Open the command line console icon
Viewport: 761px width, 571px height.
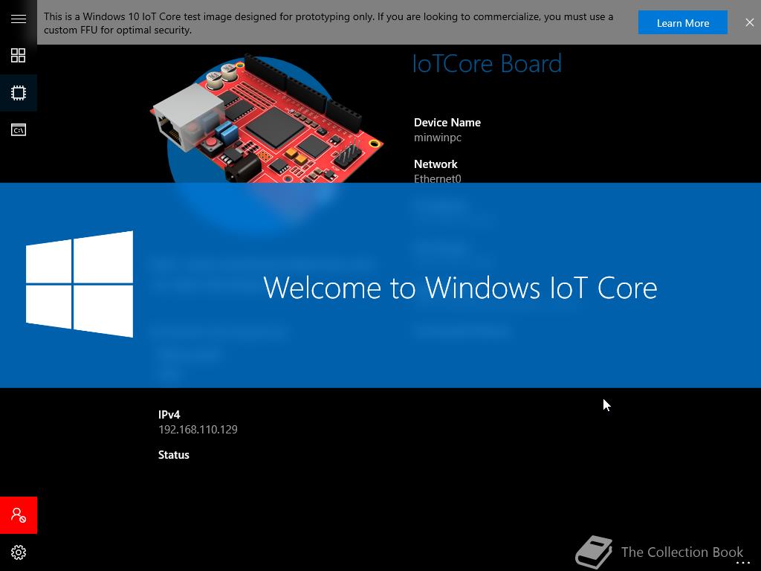(x=19, y=129)
